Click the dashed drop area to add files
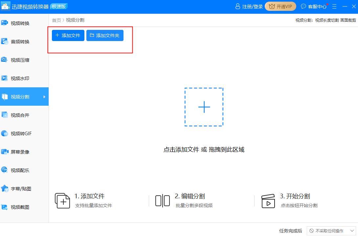The width and height of the screenshot is (358, 237). [204, 107]
